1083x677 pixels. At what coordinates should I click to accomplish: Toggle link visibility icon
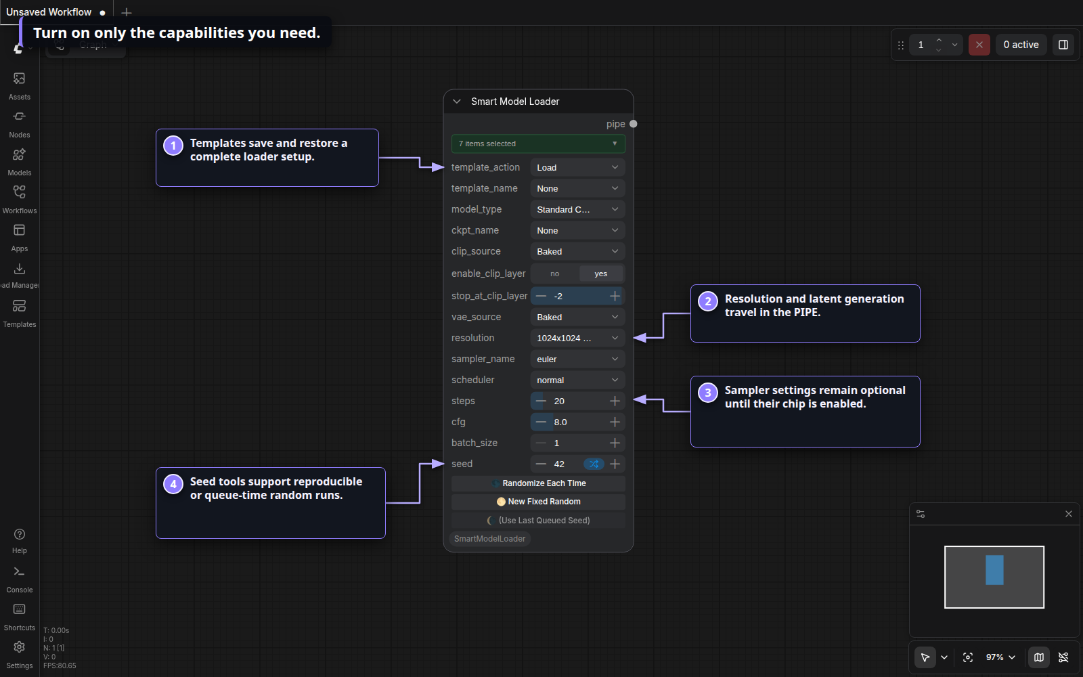coord(1063,657)
